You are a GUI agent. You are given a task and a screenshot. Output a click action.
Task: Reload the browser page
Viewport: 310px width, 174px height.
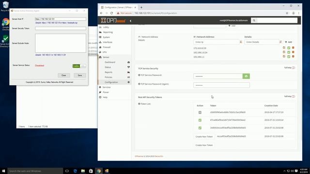pyautogui.click(x=112, y=13)
